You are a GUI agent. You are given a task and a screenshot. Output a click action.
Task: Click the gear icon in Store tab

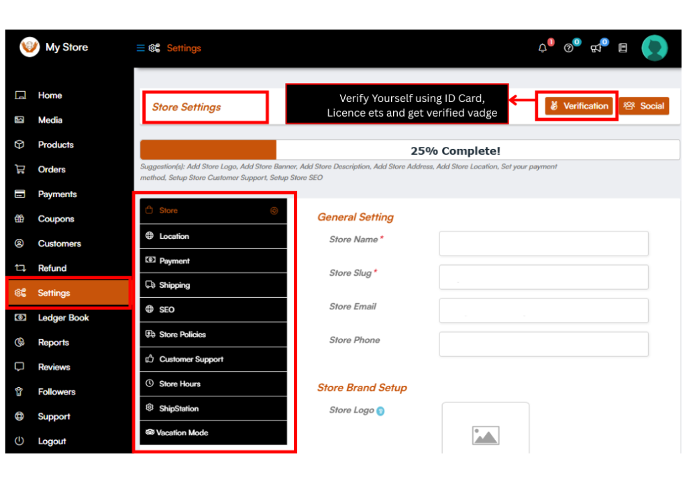coord(274,211)
